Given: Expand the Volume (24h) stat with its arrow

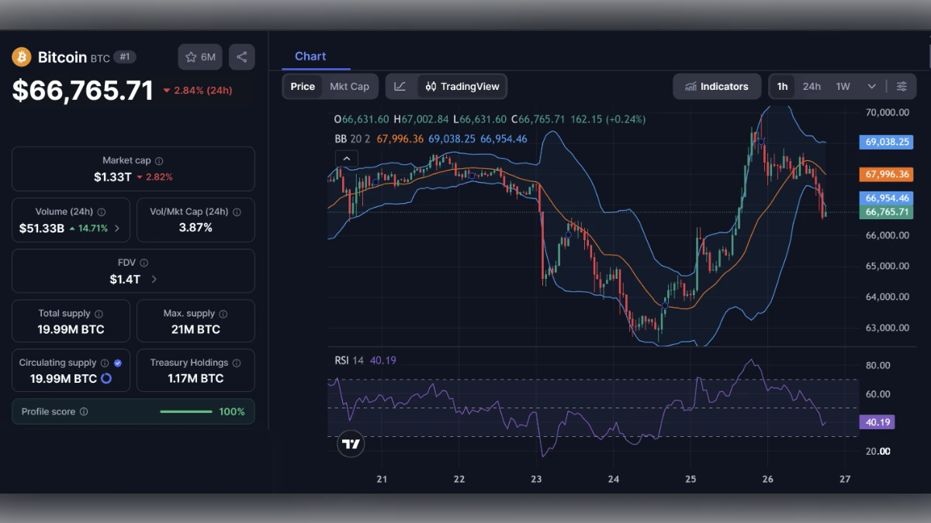Looking at the screenshot, I should point(119,228).
